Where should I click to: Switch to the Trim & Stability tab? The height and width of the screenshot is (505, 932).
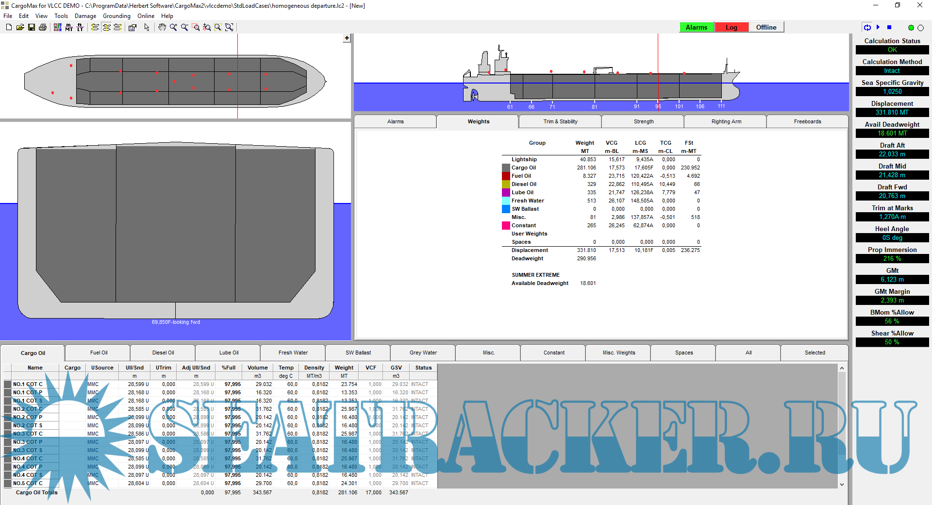point(560,121)
